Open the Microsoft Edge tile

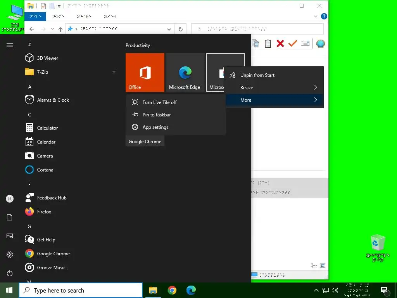pyautogui.click(x=185, y=73)
